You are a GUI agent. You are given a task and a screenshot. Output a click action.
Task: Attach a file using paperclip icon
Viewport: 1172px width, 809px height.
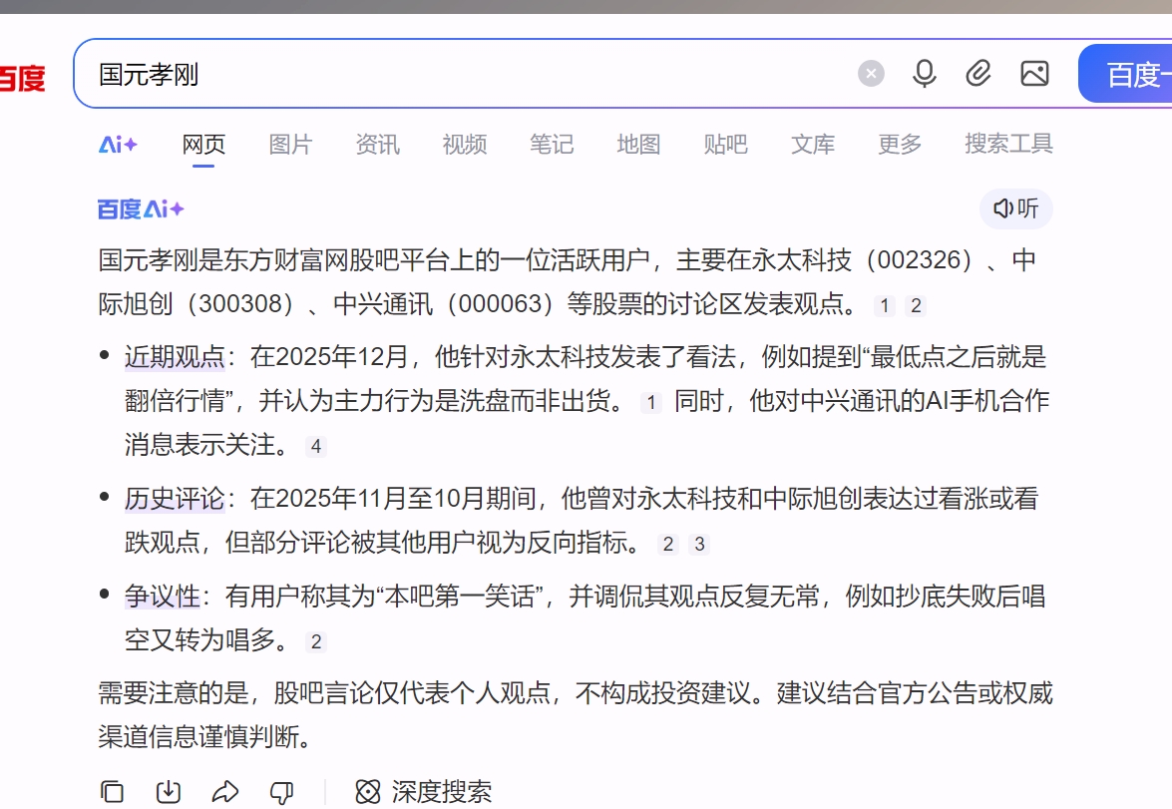(978, 73)
